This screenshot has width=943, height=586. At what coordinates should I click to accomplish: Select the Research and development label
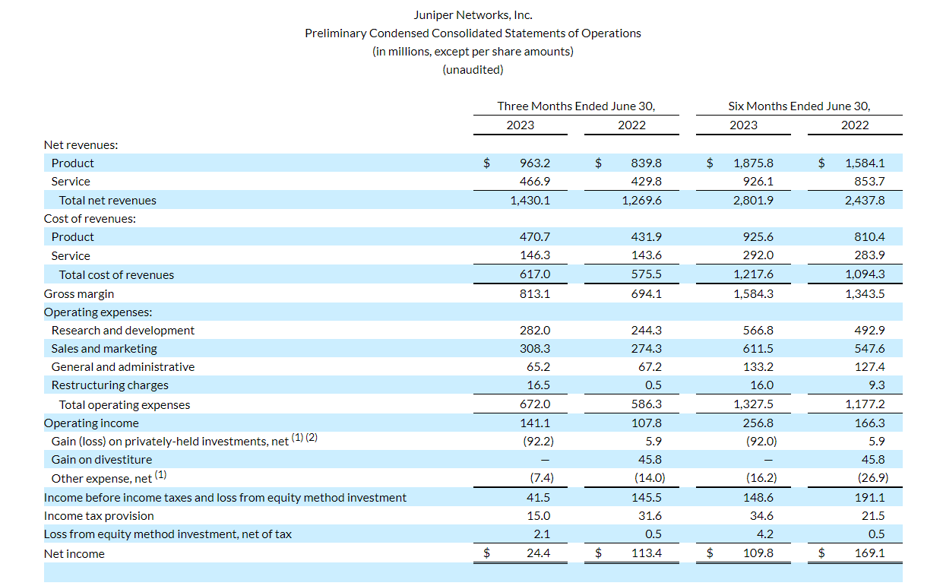point(123,331)
